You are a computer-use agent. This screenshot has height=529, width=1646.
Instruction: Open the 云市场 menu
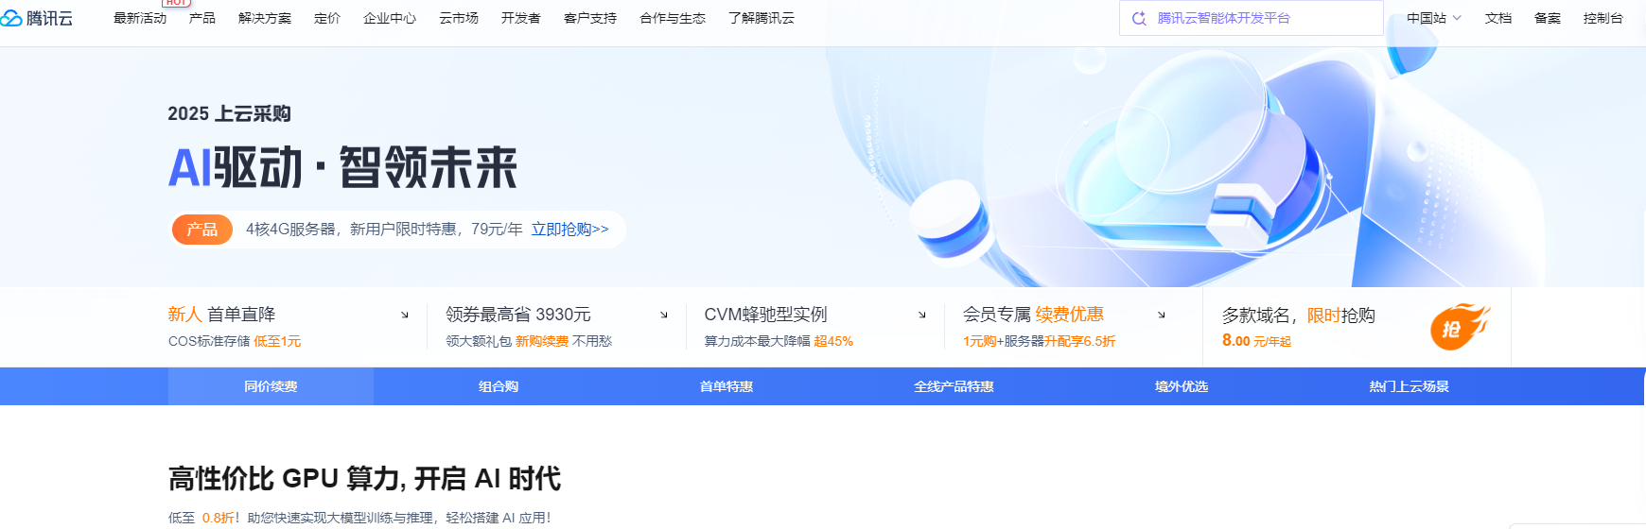(x=459, y=18)
